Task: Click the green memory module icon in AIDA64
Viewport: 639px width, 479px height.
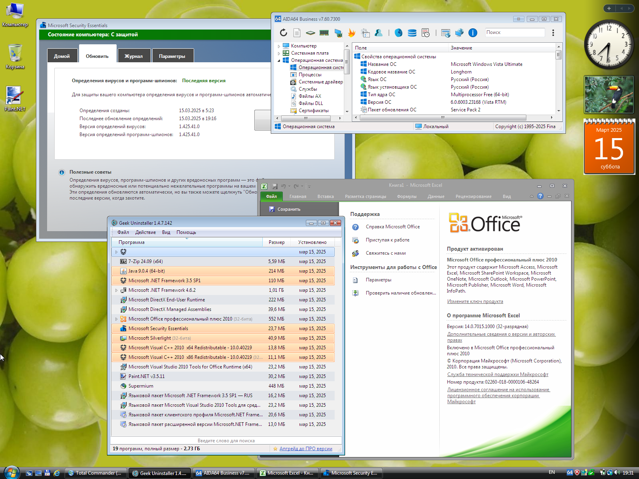Action: 324,33
